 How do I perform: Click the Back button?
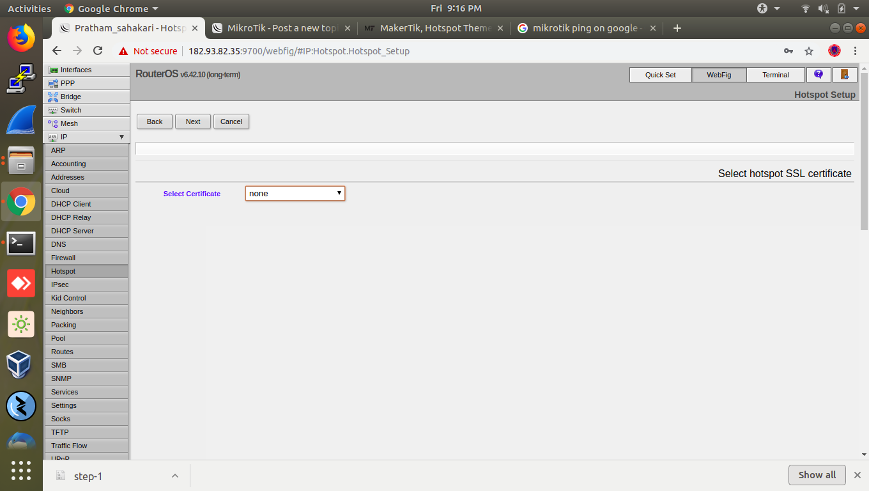pyautogui.click(x=155, y=121)
